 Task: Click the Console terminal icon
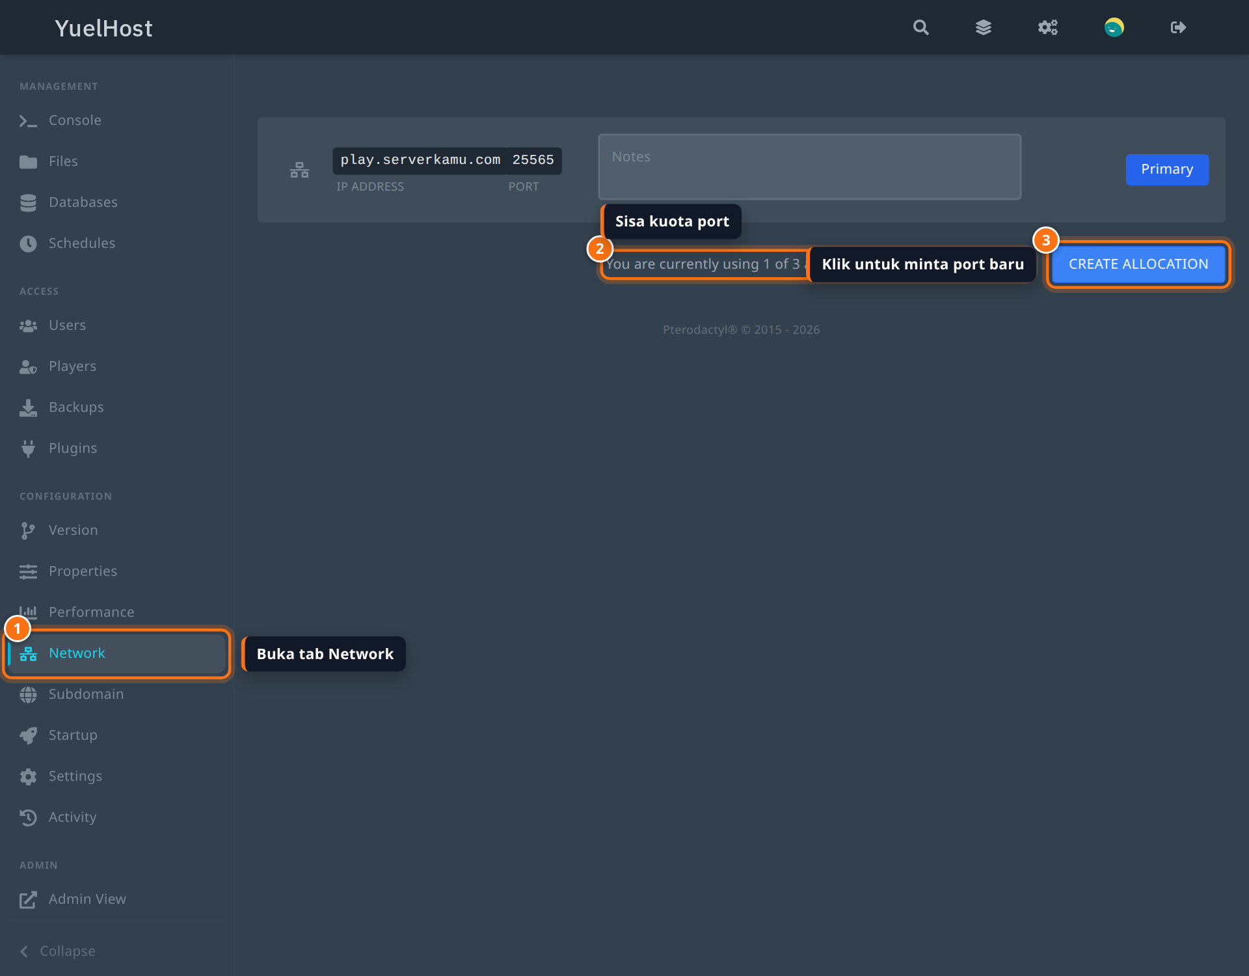(28, 121)
